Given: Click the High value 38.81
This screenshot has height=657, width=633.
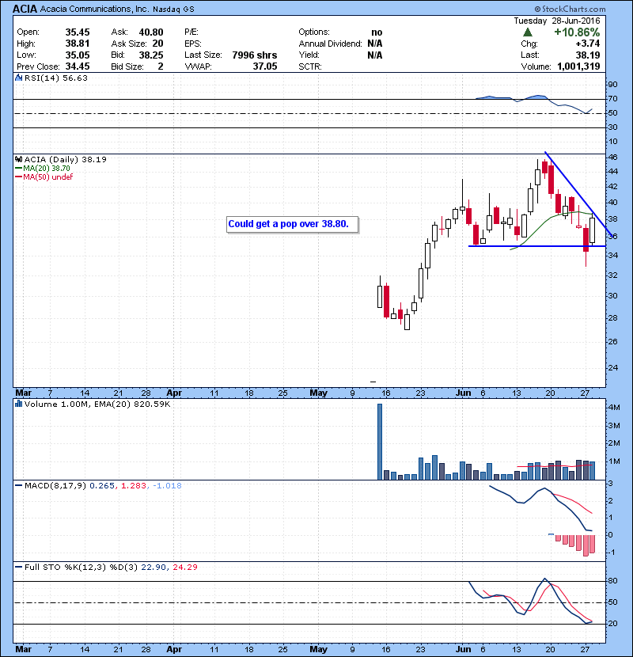Looking at the screenshot, I should [x=78, y=44].
